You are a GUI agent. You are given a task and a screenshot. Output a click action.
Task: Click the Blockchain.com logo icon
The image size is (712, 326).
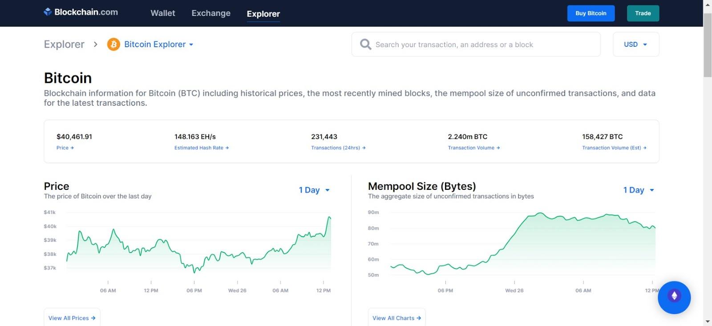tap(48, 12)
